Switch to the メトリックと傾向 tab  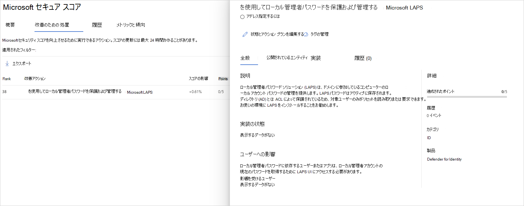click(130, 25)
